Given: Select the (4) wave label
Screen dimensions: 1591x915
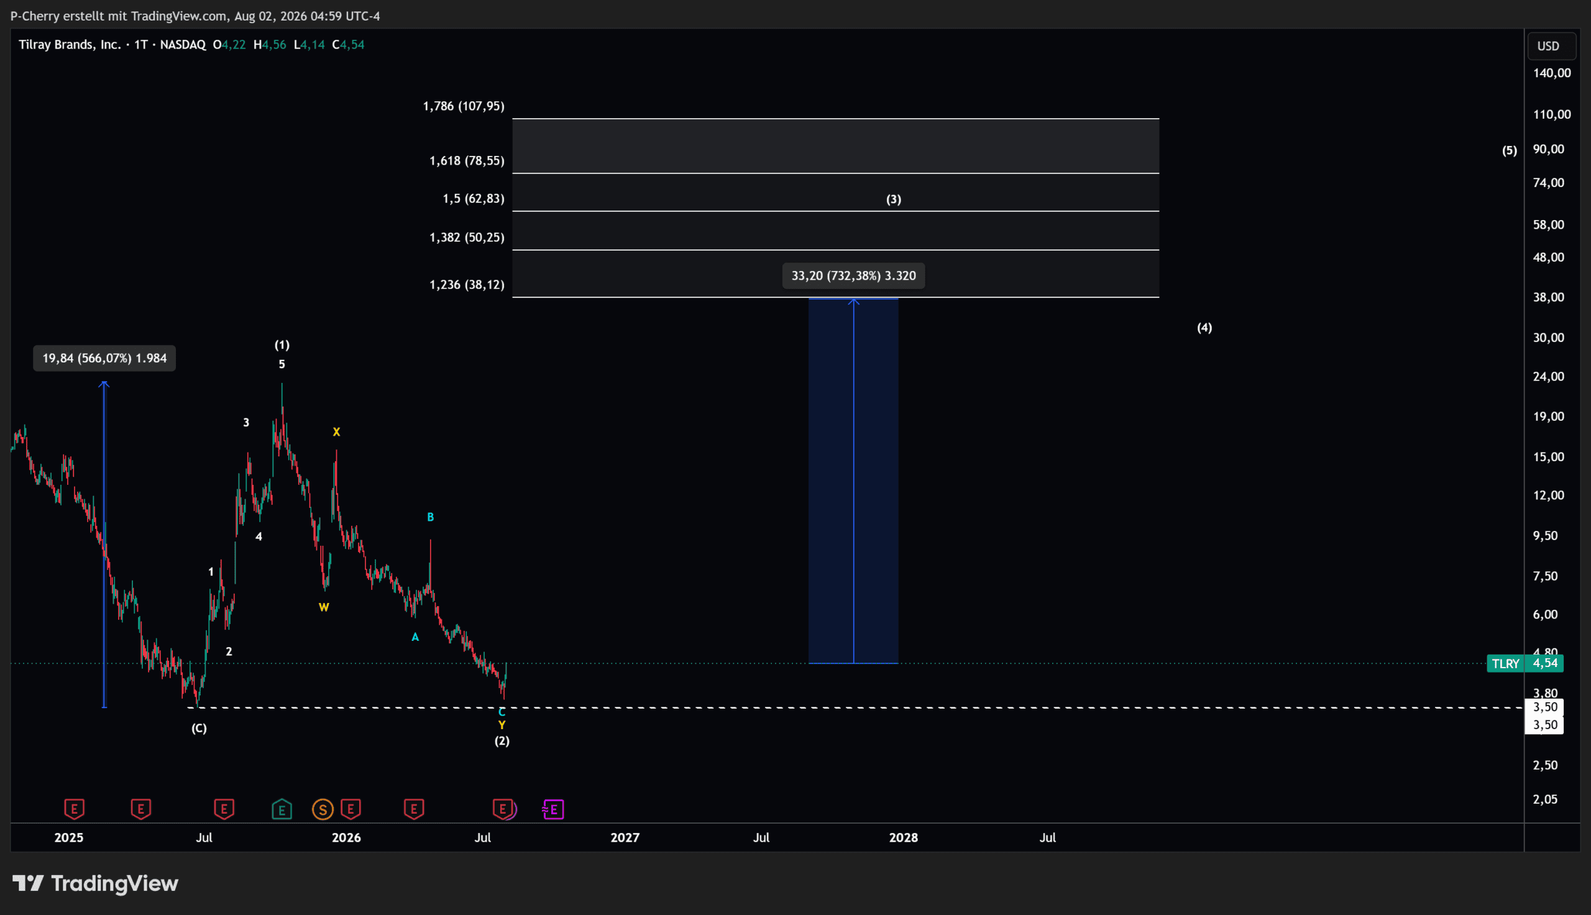Looking at the screenshot, I should pos(1204,328).
